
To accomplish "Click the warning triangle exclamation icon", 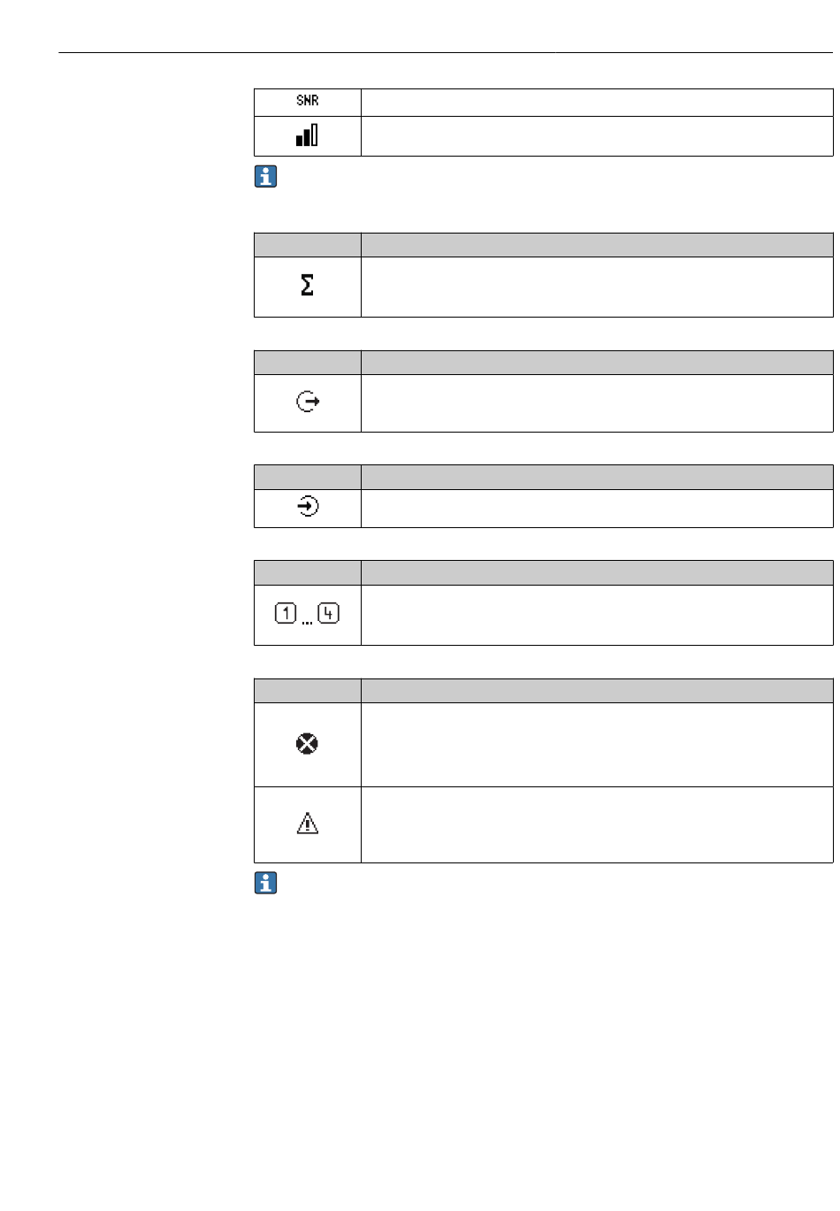I will click(x=307, y=824).
